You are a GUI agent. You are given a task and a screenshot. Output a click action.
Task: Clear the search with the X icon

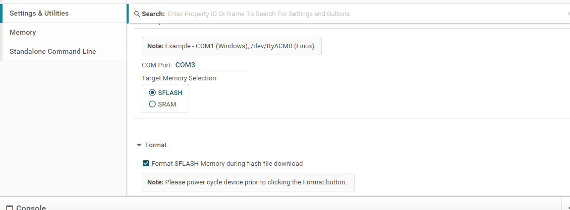pos(568,14)
